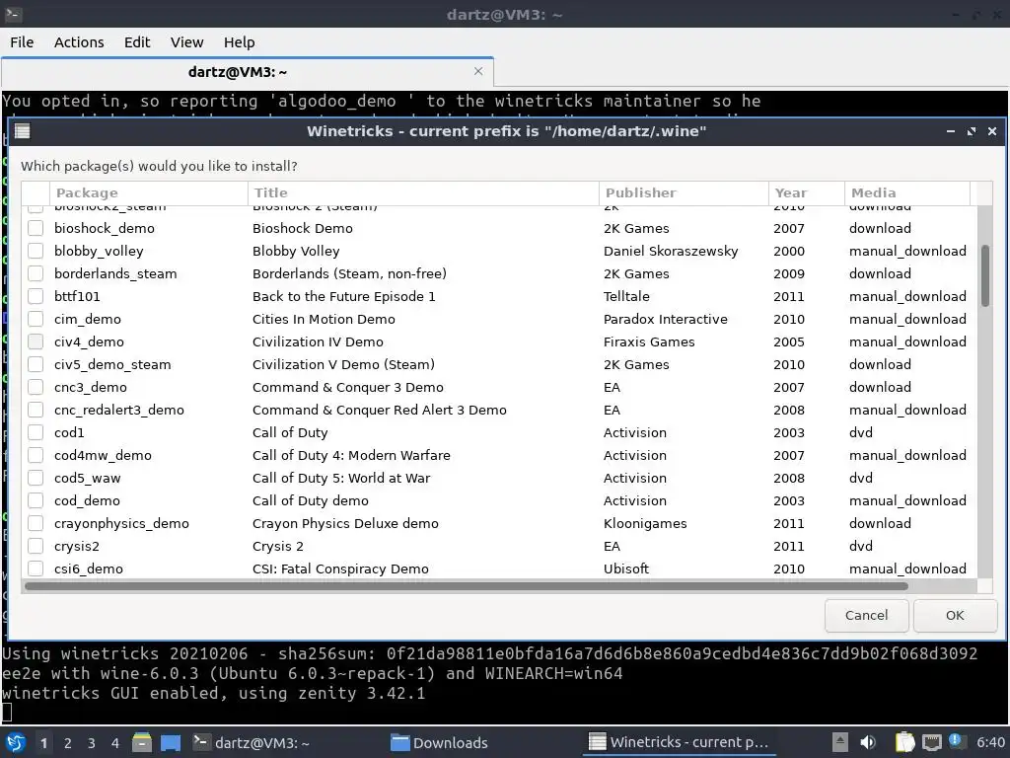Click the horizontal scrollbar thumb
Image resolution: width=1010 pixels, height=758 pixels.
(467, 586)
